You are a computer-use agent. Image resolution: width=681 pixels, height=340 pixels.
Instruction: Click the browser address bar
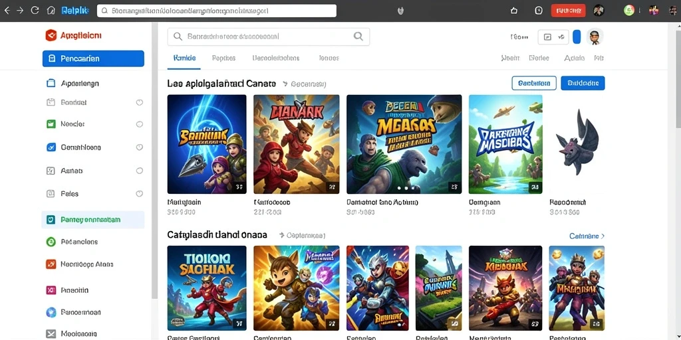(217, 11)
